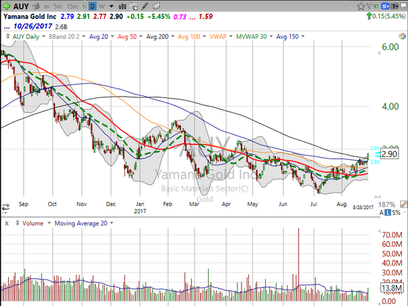
Task: Click the BBand 20 2 label
Action: (64, 37)
